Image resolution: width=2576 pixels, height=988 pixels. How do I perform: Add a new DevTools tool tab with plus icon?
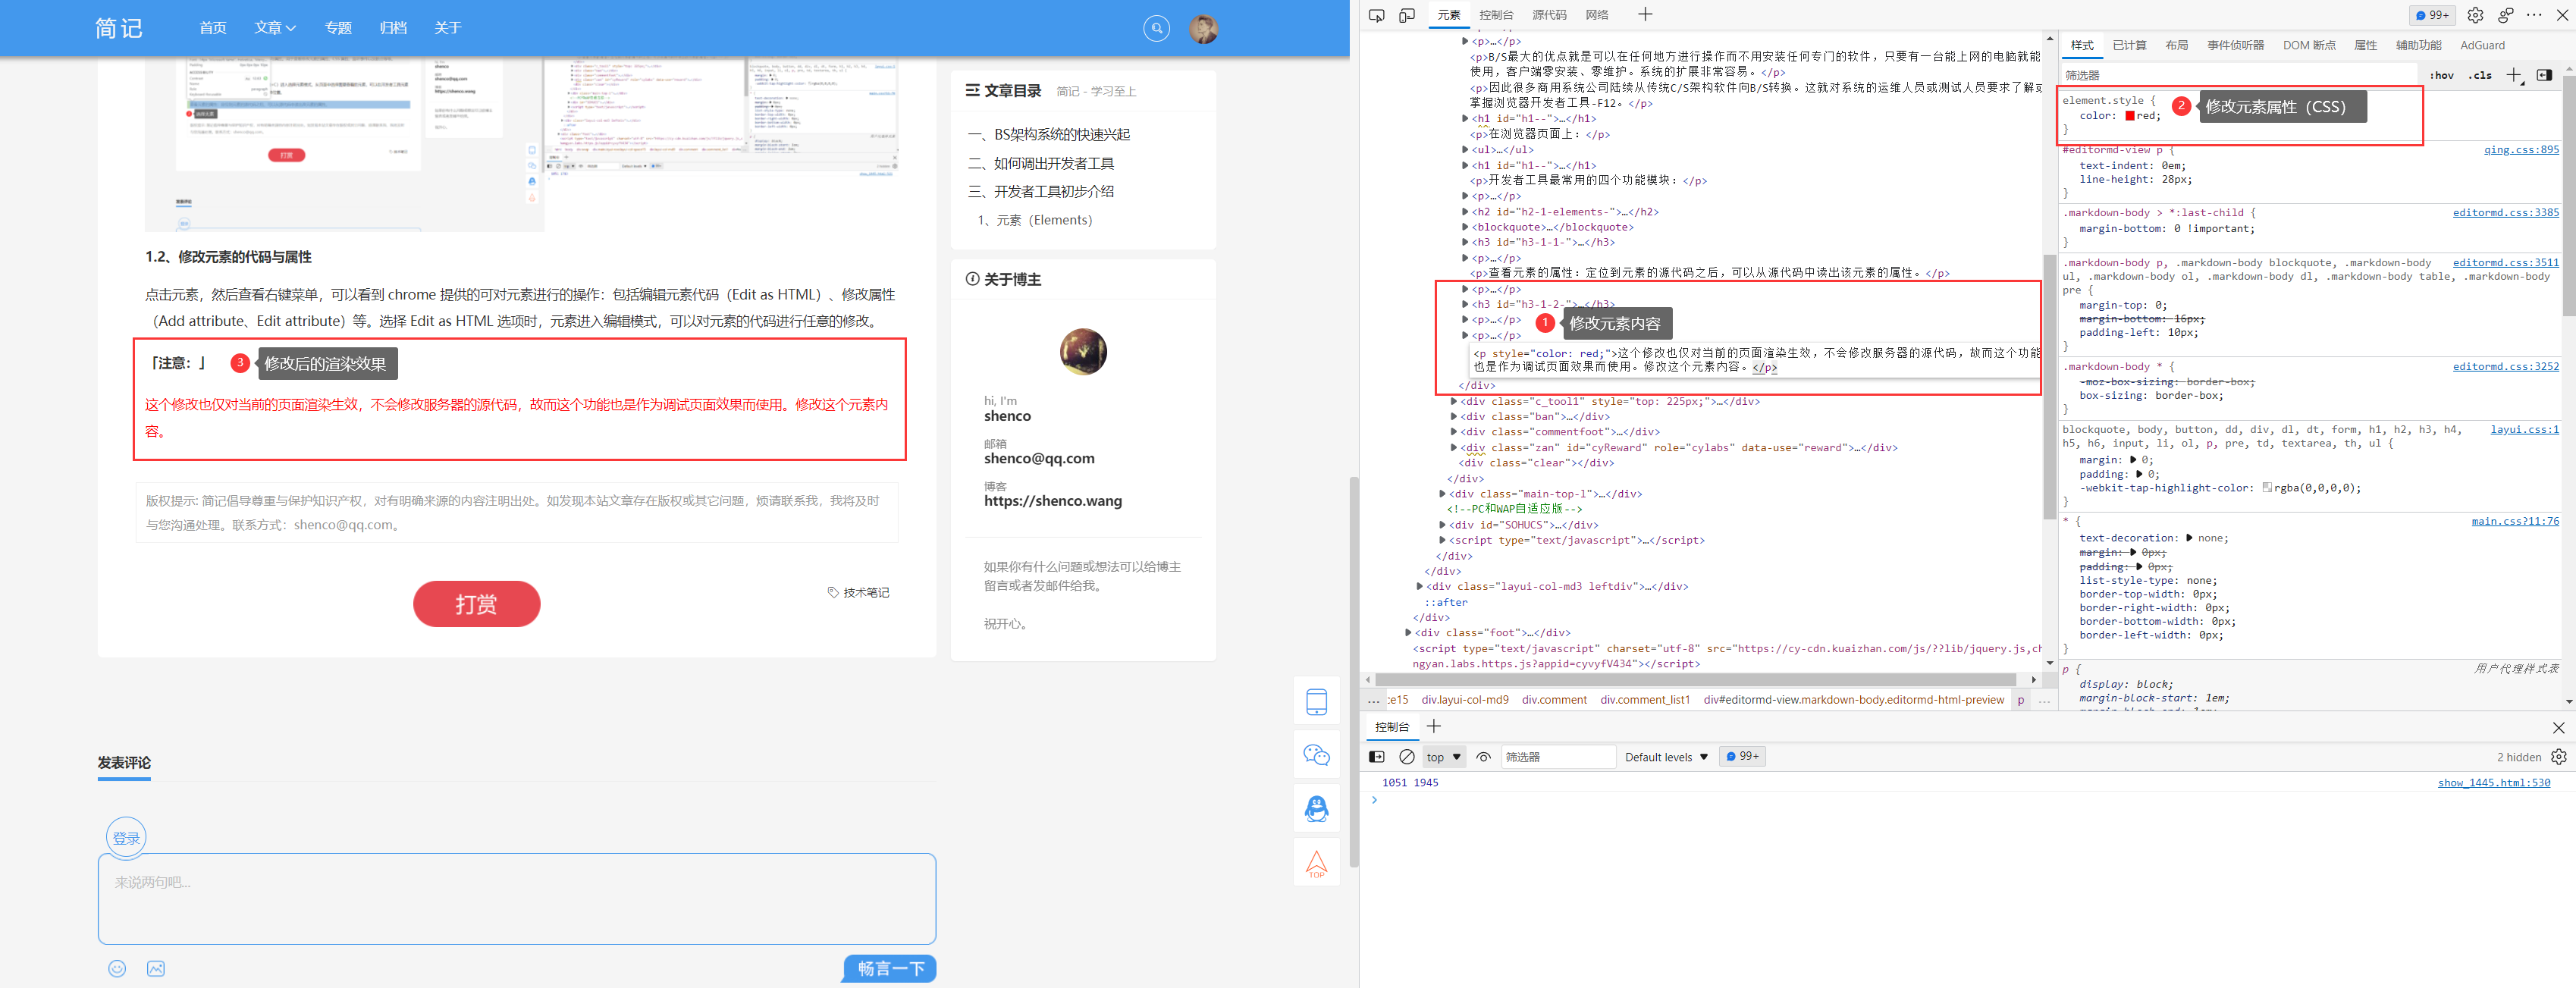pos(1645,14)
